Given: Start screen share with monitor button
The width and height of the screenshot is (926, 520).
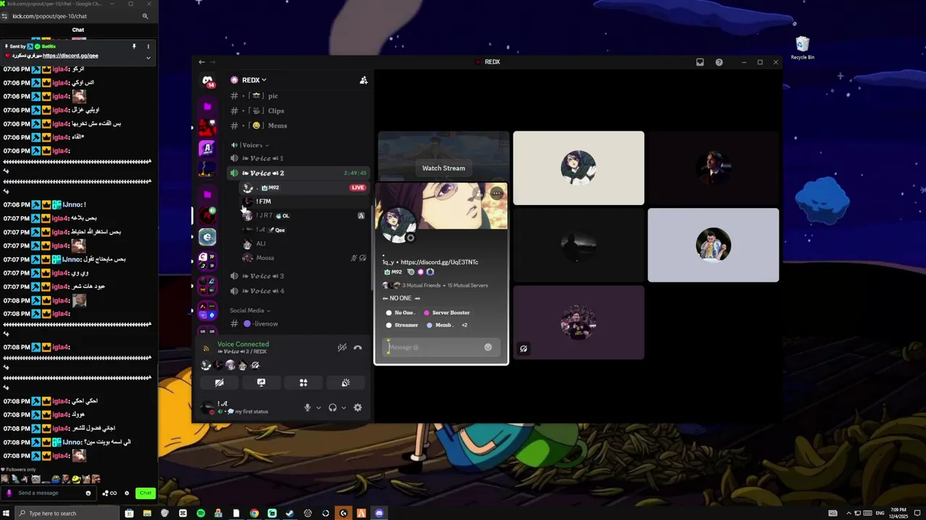Looking at the screenshot, I should [x=261, y=383].
